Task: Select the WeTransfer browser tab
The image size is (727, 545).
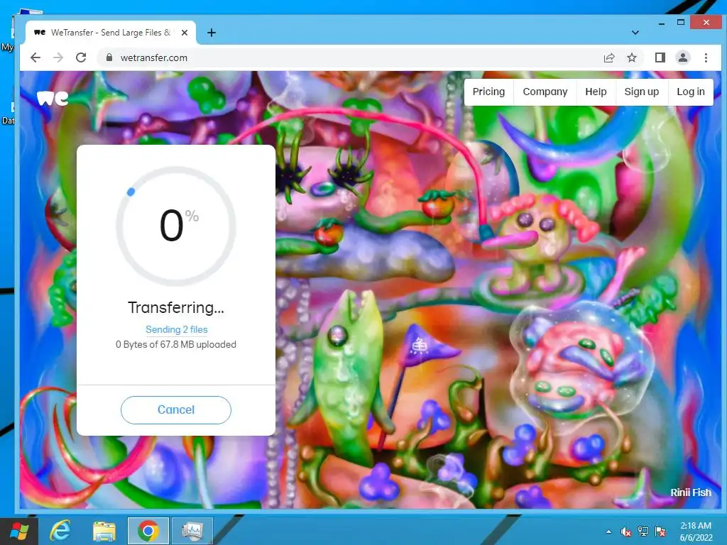Action: (x=110, y=33)
